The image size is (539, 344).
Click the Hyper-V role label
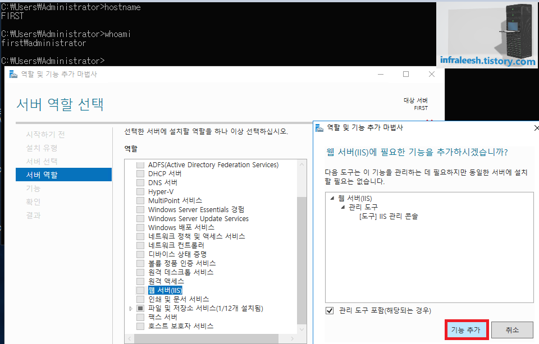tap(161, 192)
